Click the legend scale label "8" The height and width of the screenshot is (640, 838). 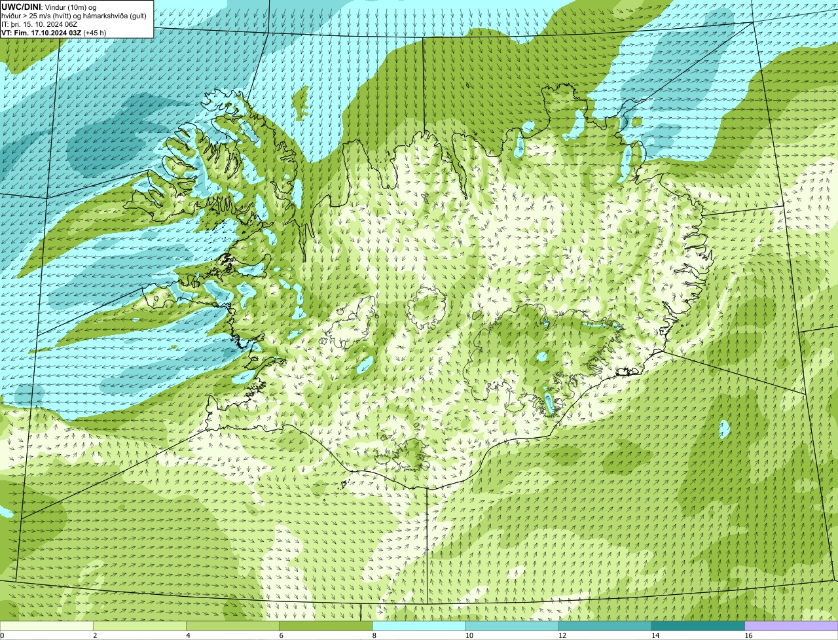[x=374, y=635]
